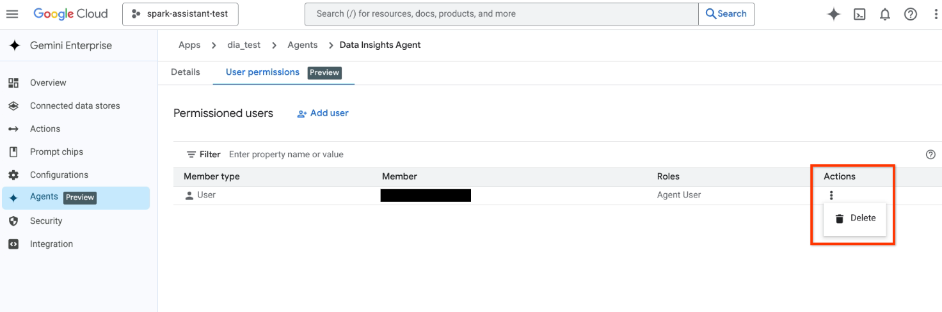
Task: Click the filter table help icon
Action: pyautogui.click(x=930, y=155)
